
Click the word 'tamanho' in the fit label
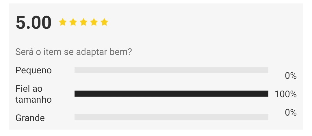point(34,99)
